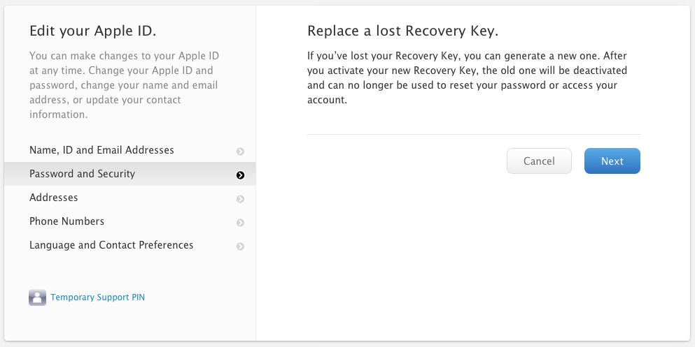695x347 pixels.
Task: Select Password and Security in the sidebar
Action: tap(82, 174)
